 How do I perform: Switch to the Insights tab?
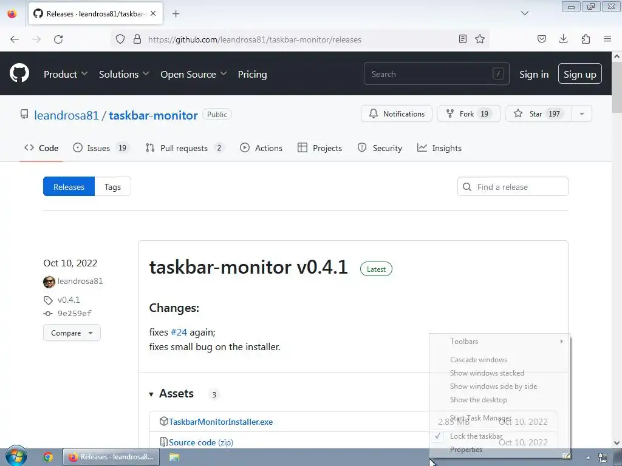tap(439, 148)
